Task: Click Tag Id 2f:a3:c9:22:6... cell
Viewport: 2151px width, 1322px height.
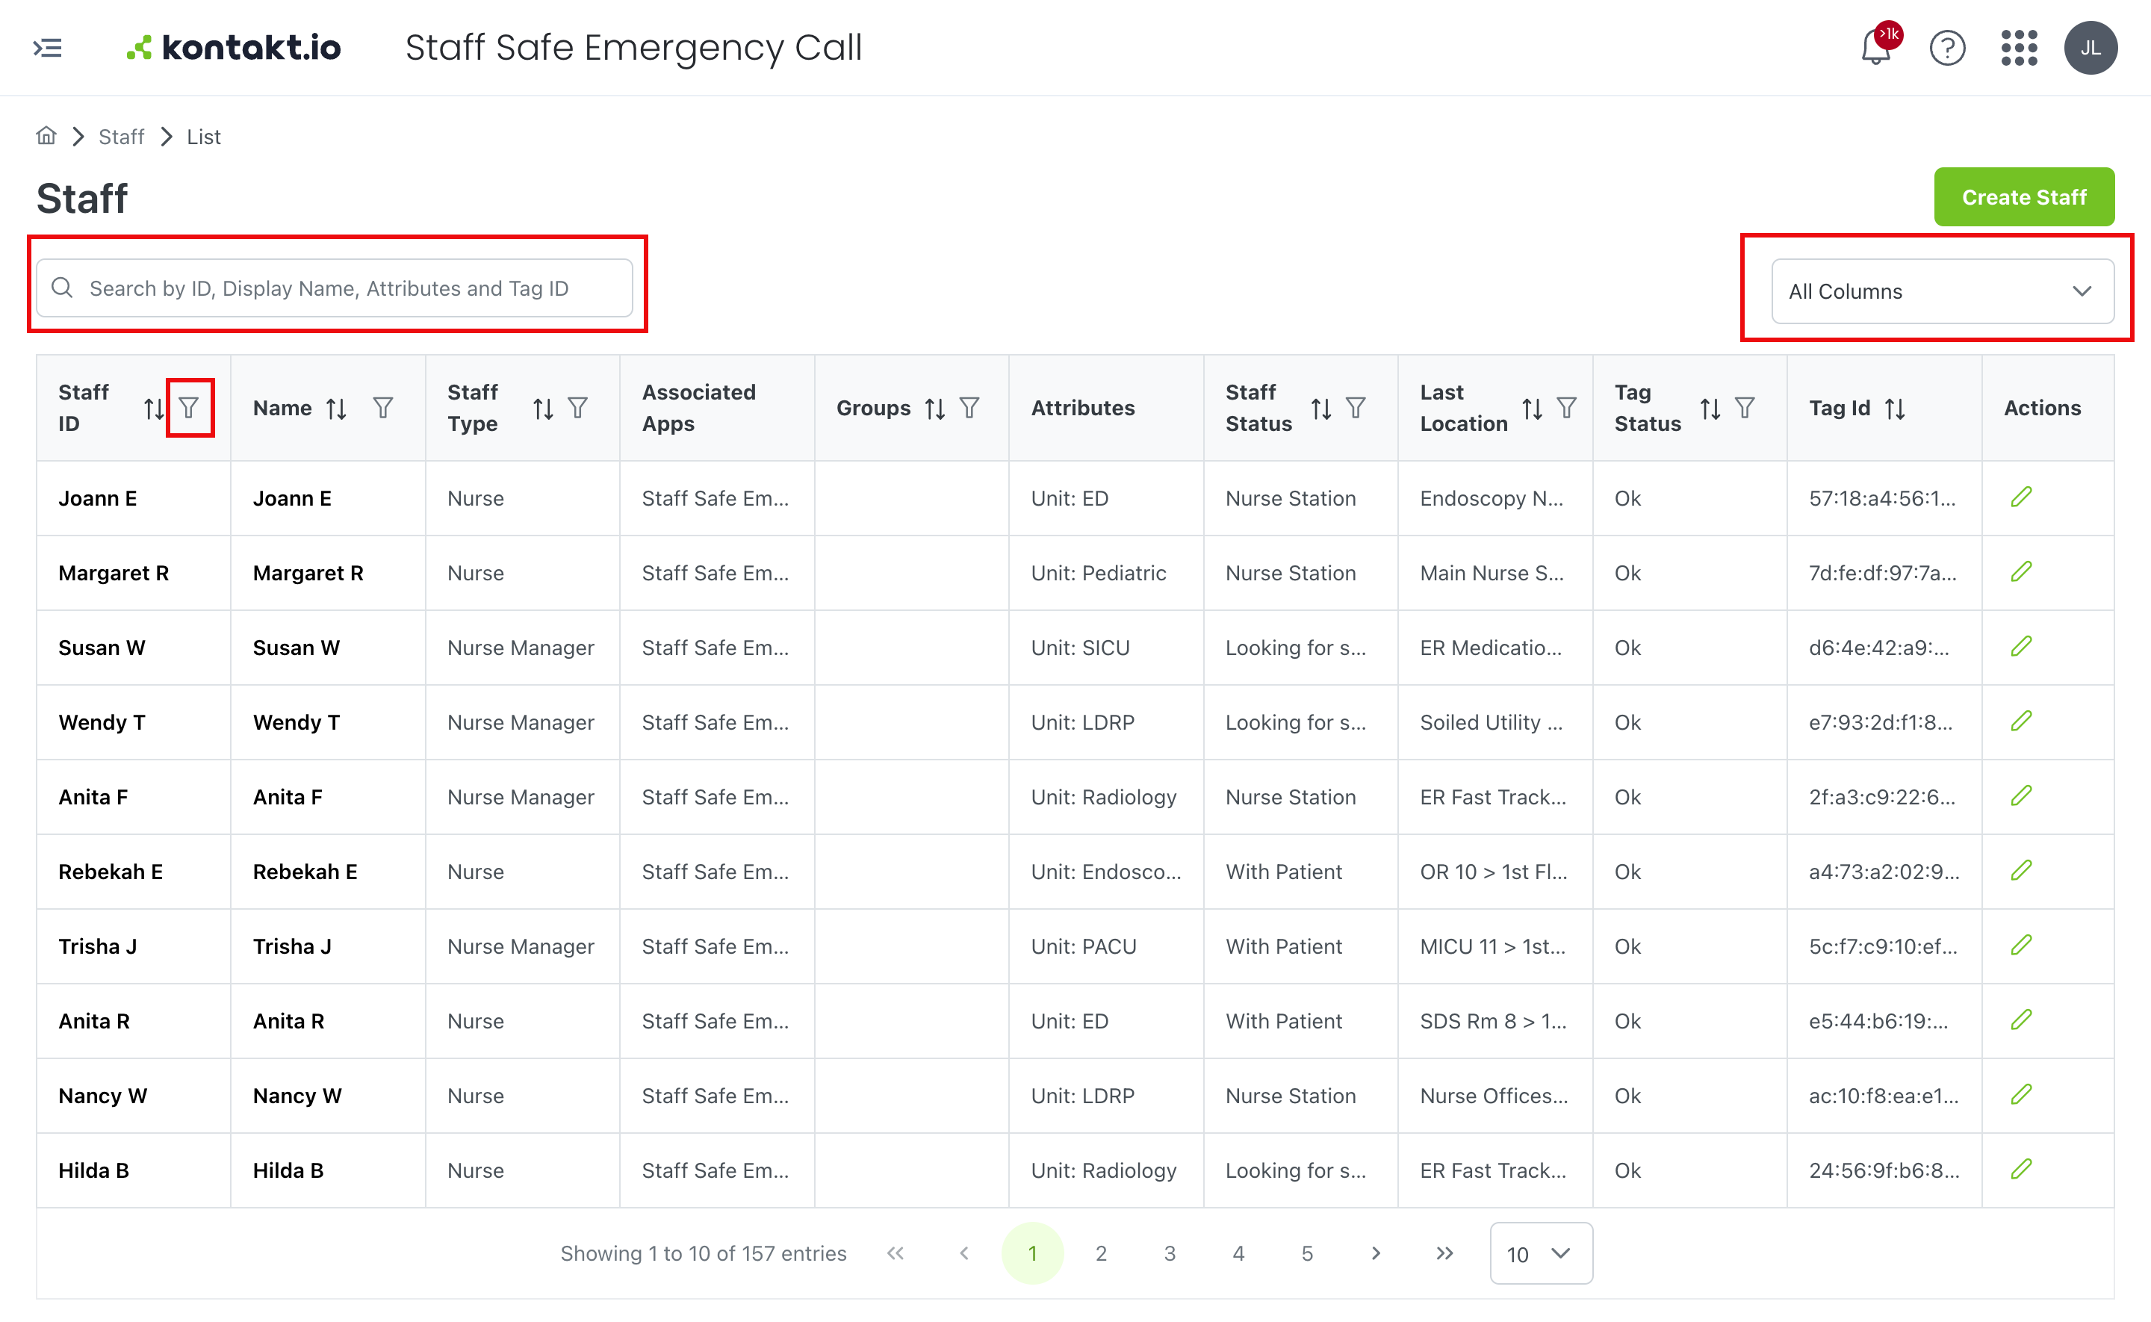Action: pyautogui.click(x=1883, y=796)
